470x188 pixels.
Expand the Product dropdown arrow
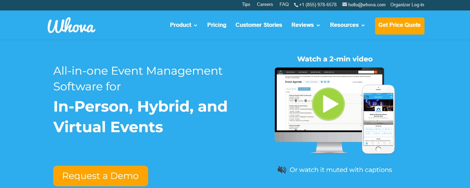[195, 25]
